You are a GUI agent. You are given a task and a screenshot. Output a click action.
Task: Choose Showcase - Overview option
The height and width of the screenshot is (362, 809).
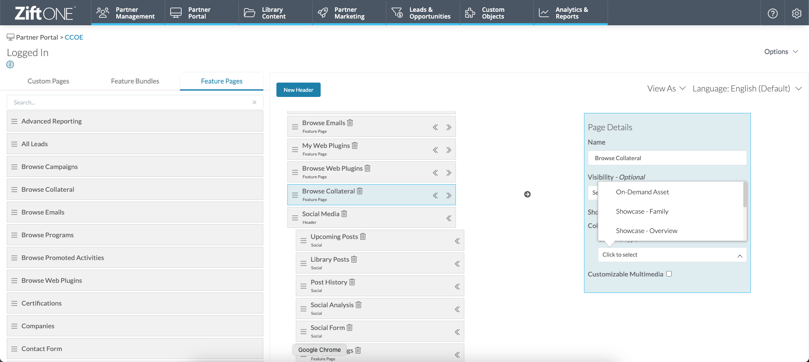647,231
